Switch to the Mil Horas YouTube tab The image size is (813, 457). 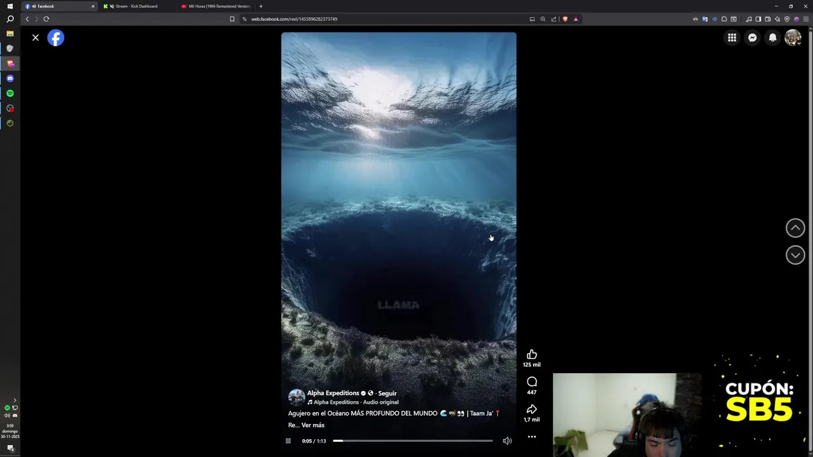point(216,6)
